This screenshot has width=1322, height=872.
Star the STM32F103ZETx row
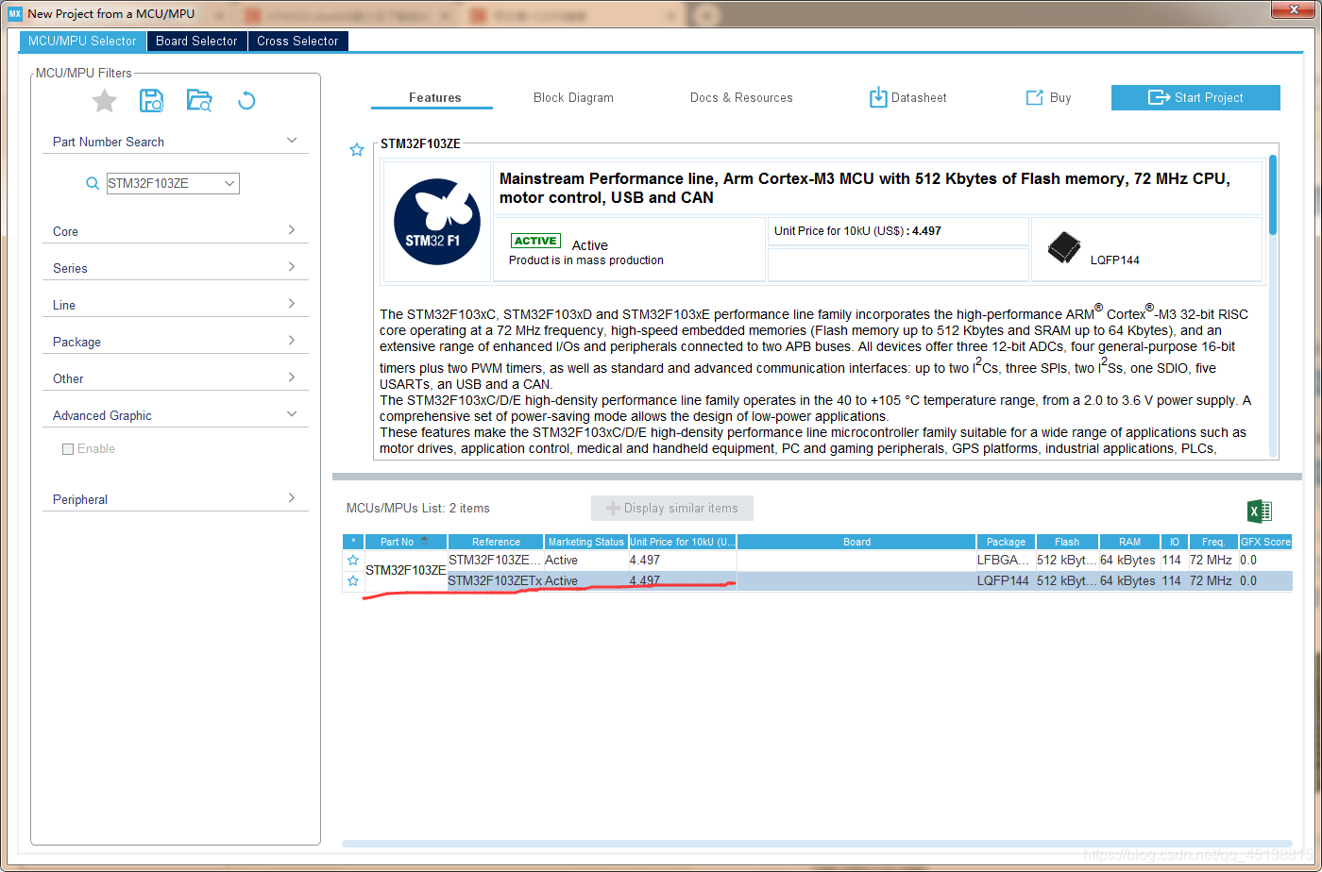[353, 581]
